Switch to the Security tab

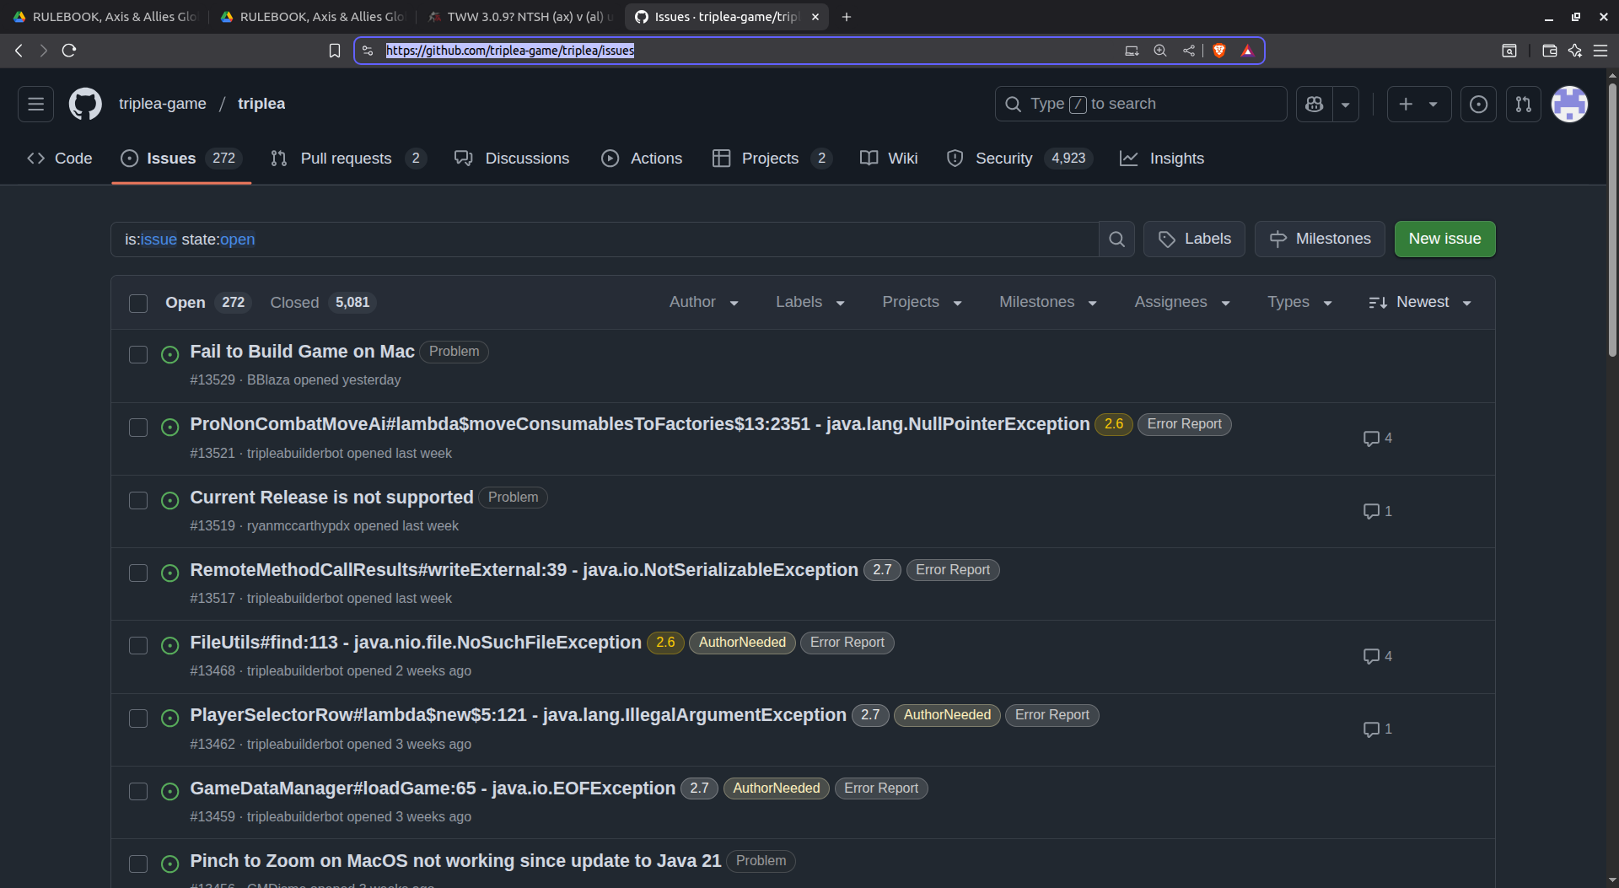1019,159
